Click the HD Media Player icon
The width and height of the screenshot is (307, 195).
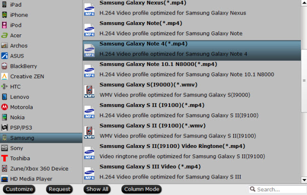tap(5, 179)
